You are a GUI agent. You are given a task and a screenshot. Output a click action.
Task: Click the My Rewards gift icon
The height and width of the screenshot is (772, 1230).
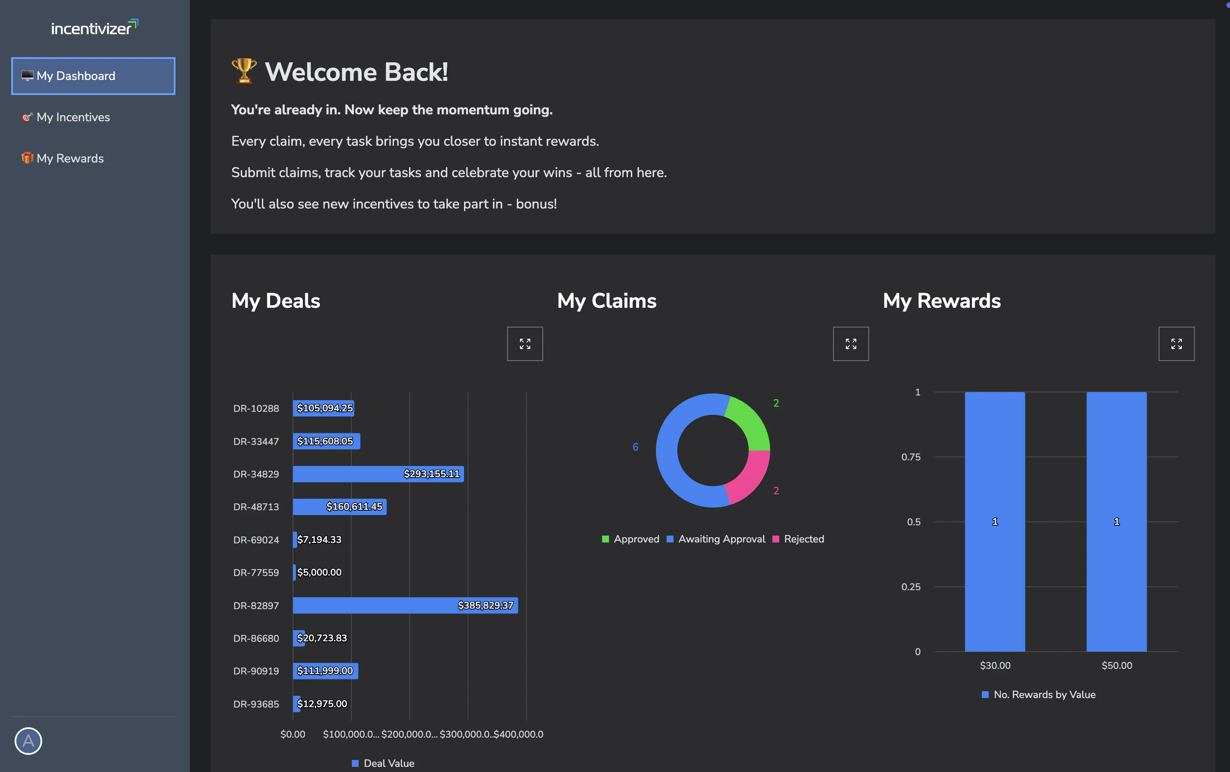pyautogui.click(x=27, y=158)
